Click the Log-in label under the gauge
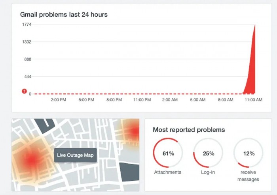 coord(208,172)
